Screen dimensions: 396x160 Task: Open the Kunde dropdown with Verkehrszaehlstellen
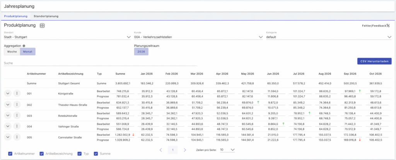point(198,37)
